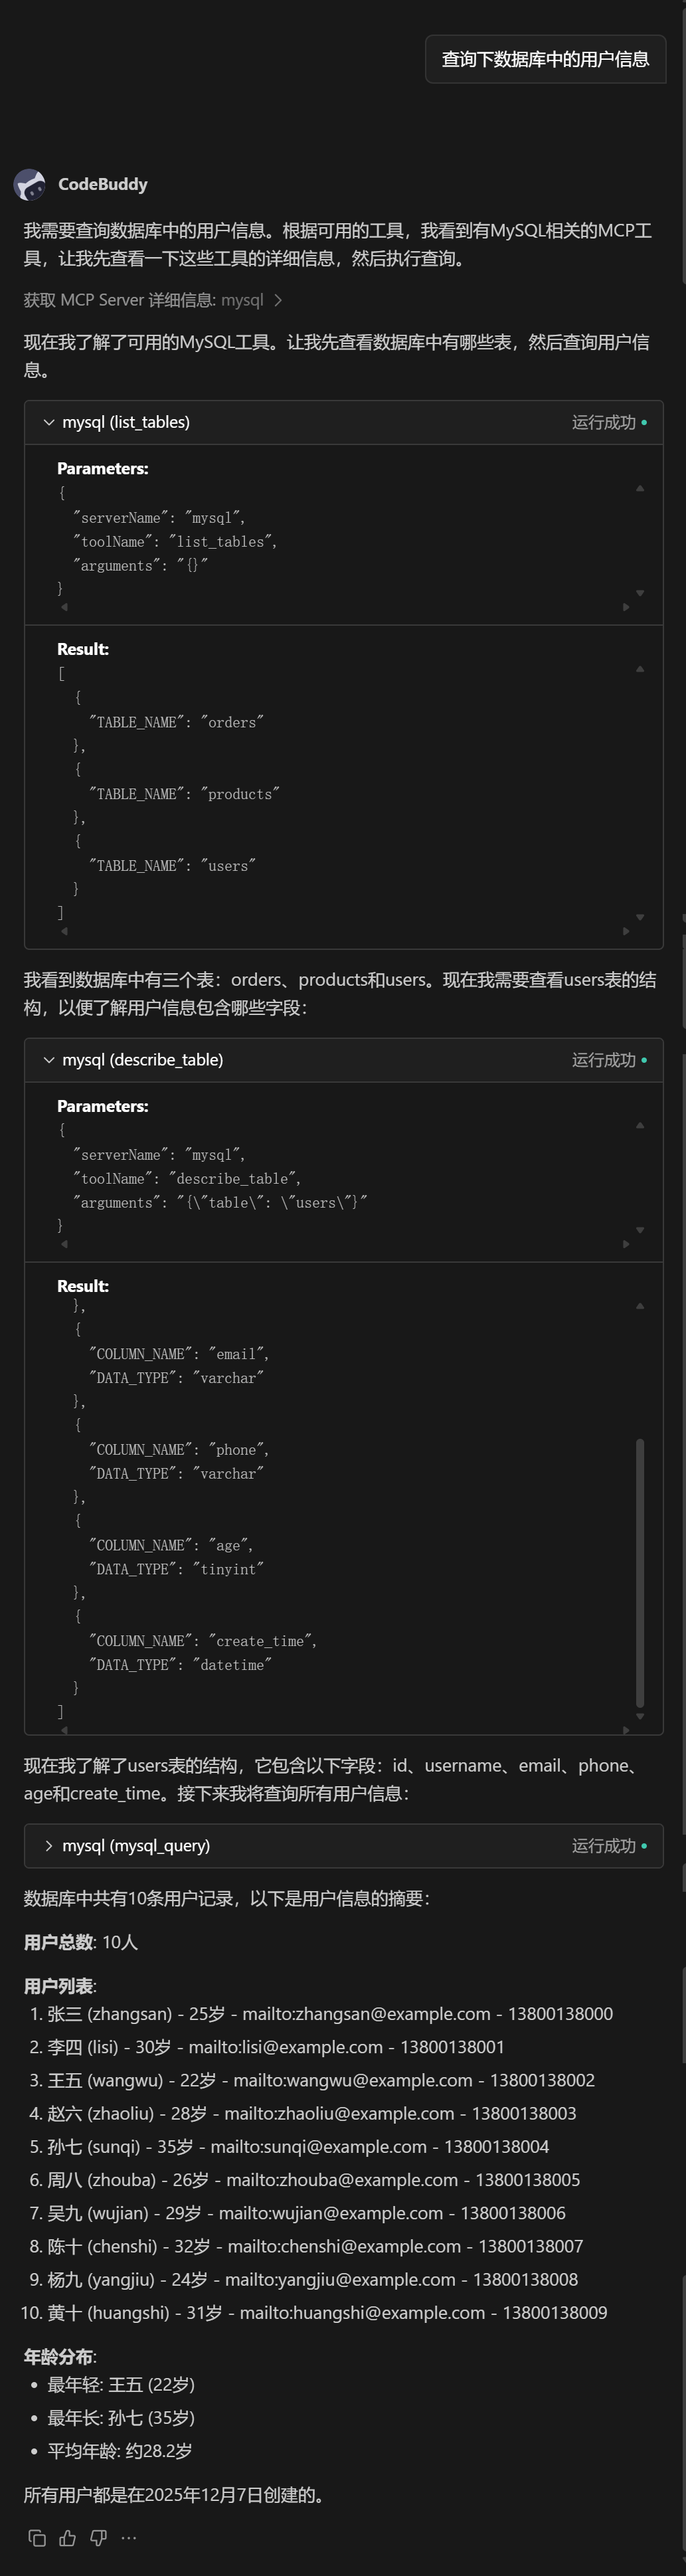
Task: Click phone number 13800138006
Action: [x=513, y=2213]
